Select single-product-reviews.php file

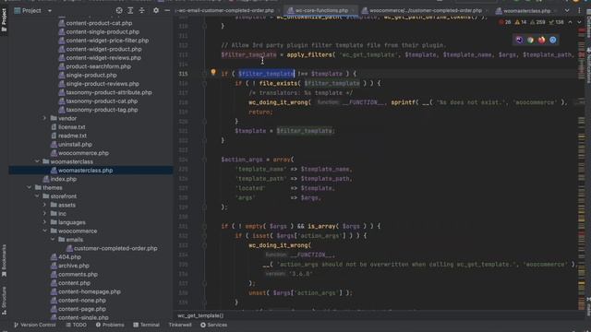pyautogui.click(x=103, y=84)
